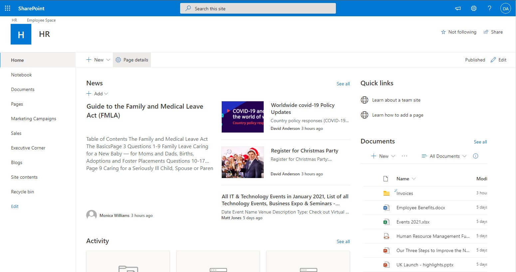Open Site contents in left navigation
Image resolution: width=516 pixels, height=272 pixels.
coord(24,177)
